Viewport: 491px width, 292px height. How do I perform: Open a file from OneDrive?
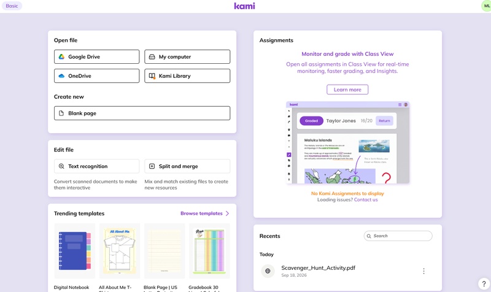96,75
